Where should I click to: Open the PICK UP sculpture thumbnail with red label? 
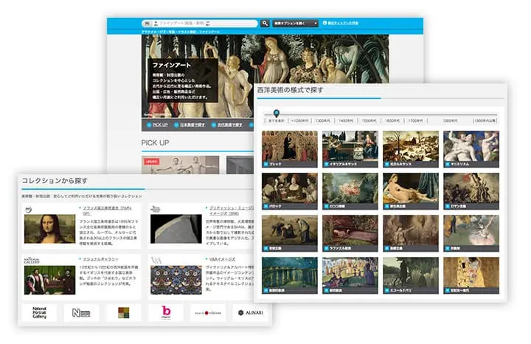point(180,165)
